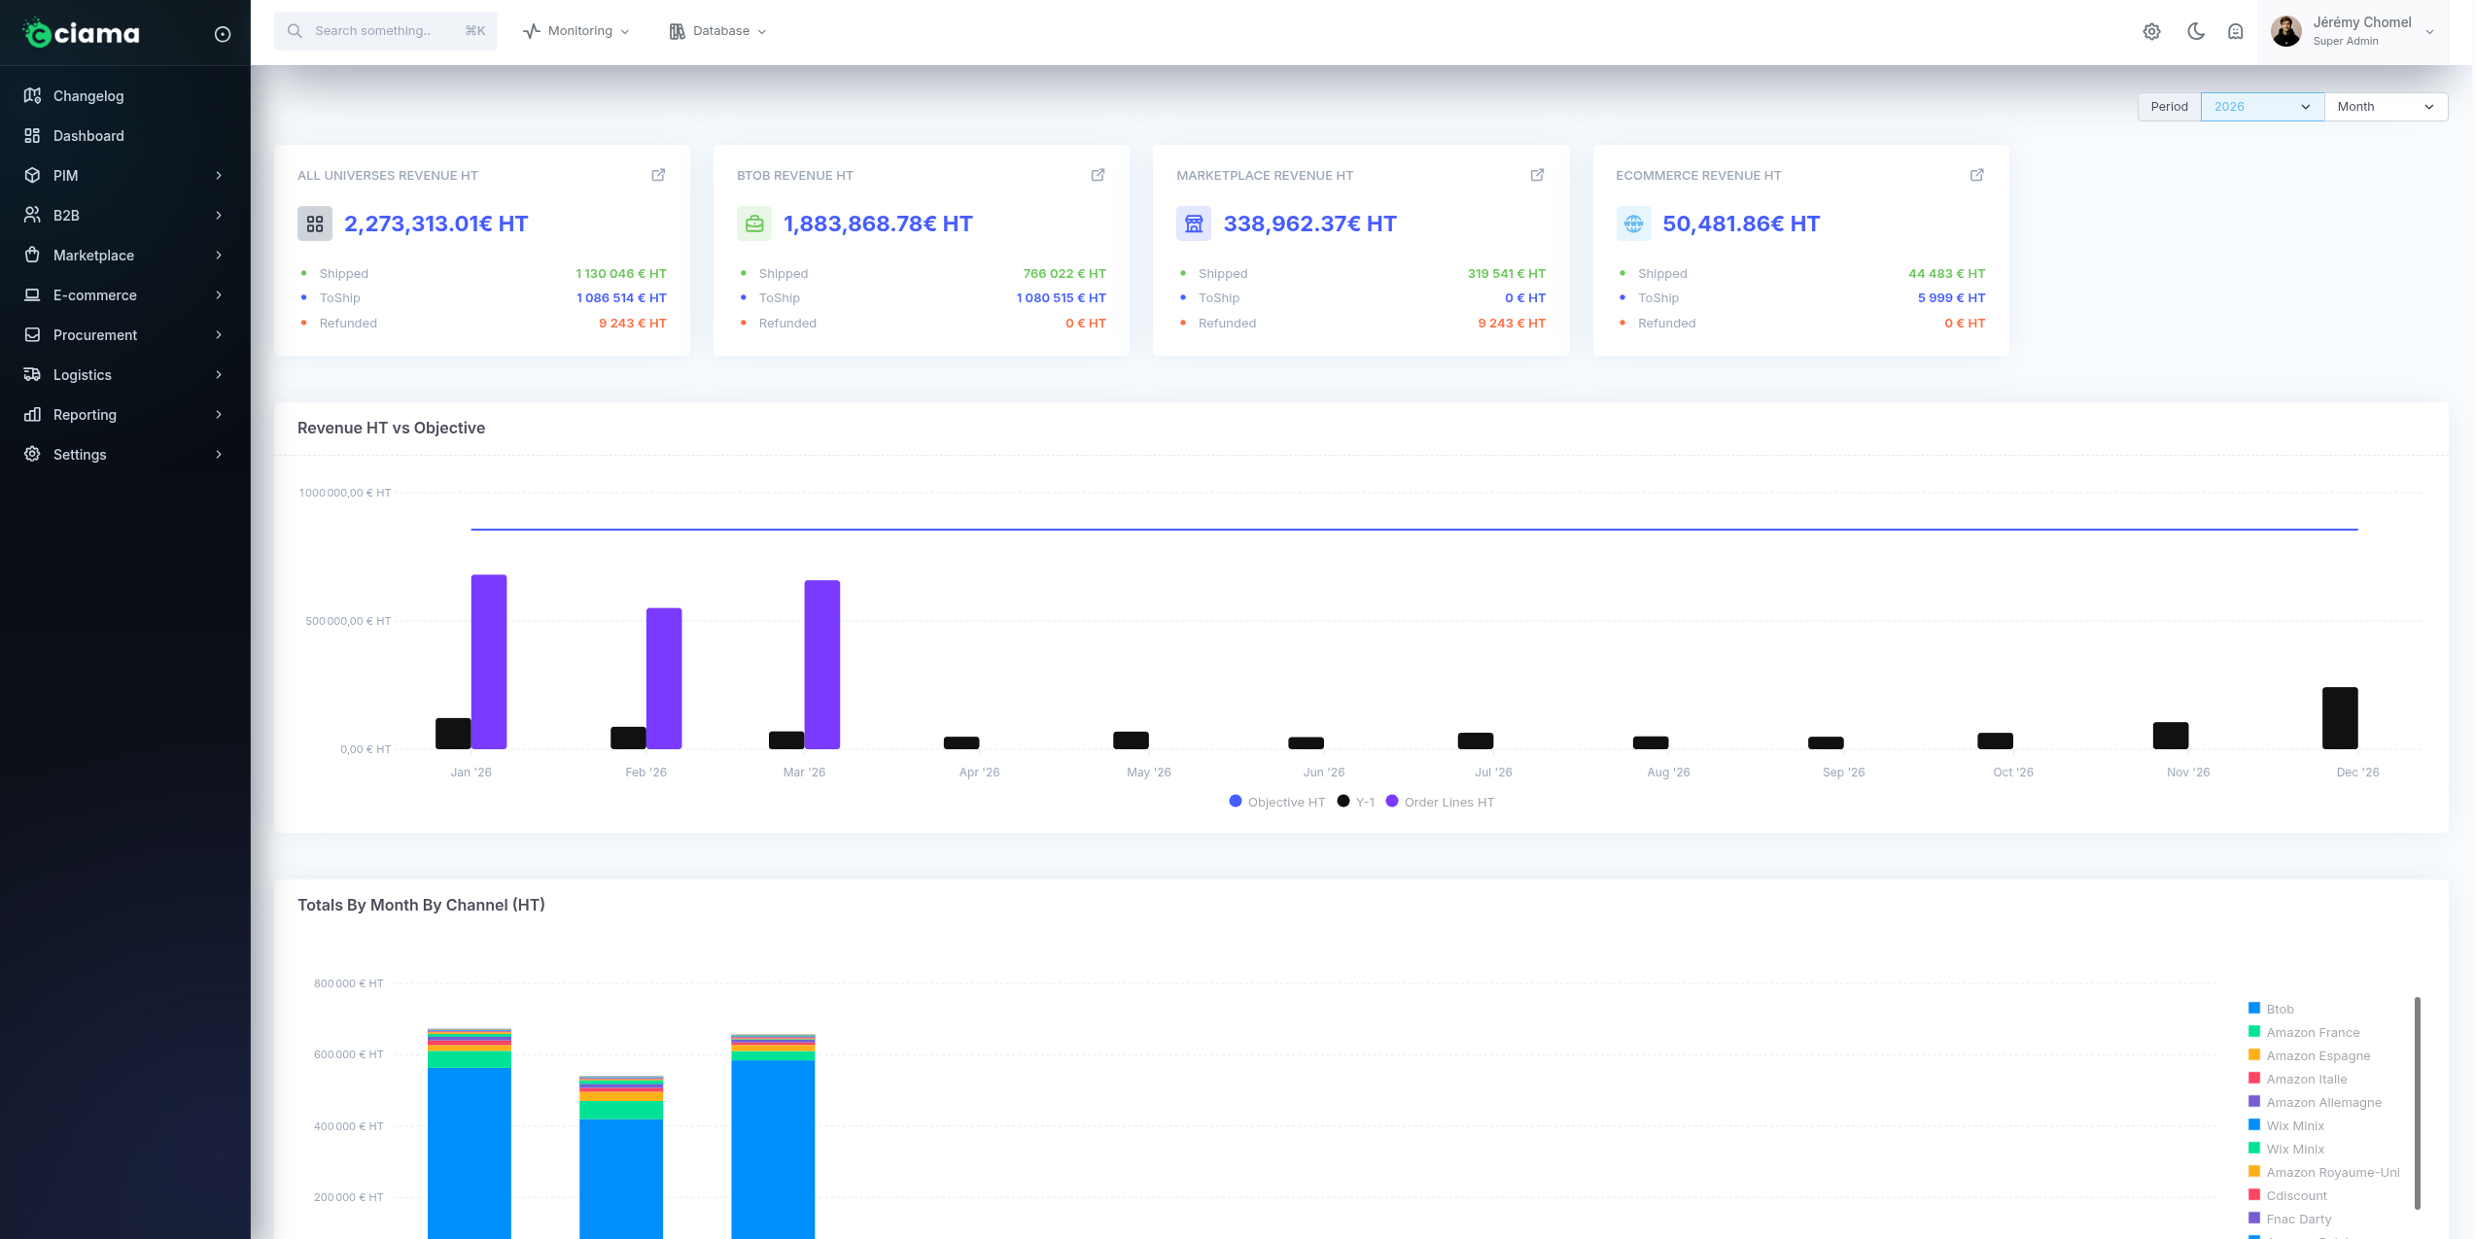Screen dimensions: 2475x1239
Task: Click the Marketplace shopping bag icon
Action: pyautogui.click(x=32, y=255)
